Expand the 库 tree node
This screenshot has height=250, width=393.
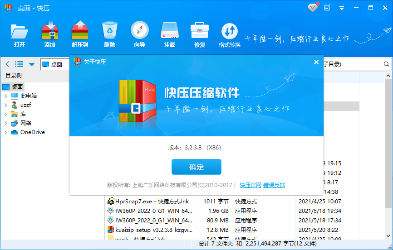click(x=6, y=114)
